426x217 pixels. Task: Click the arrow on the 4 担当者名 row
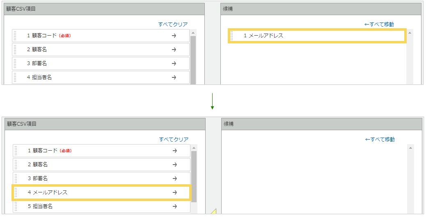pyautogui.click(x=174, y=77)
